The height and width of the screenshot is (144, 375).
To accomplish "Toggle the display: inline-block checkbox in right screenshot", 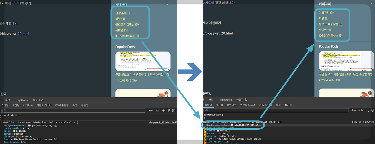I will [x=205, y=136].
